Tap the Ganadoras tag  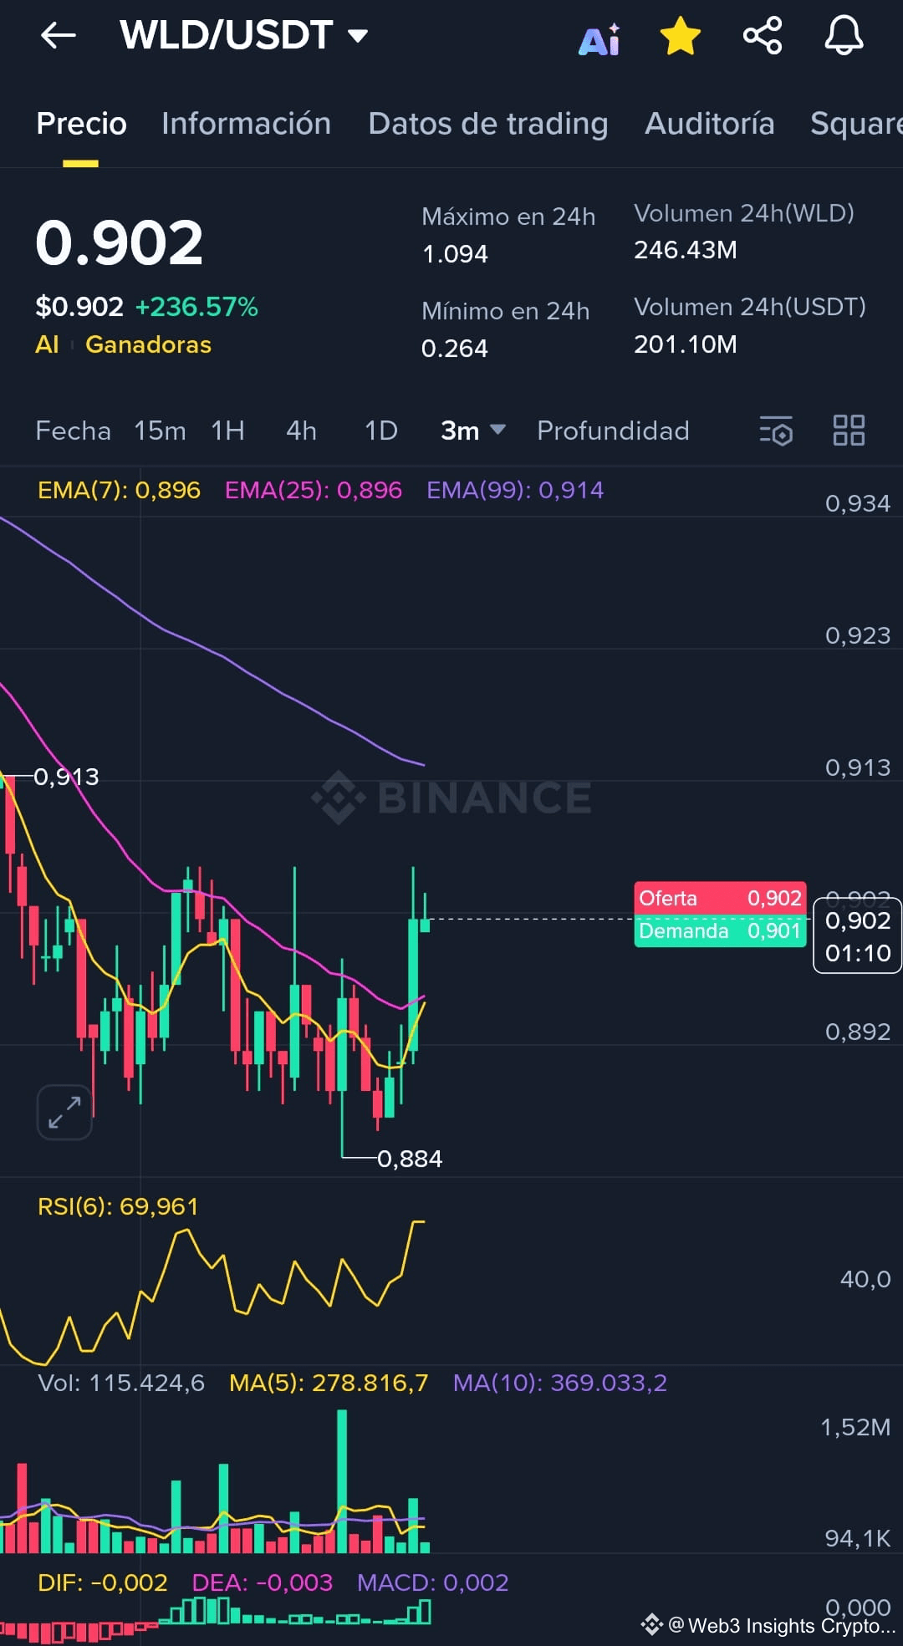(148, 344)
